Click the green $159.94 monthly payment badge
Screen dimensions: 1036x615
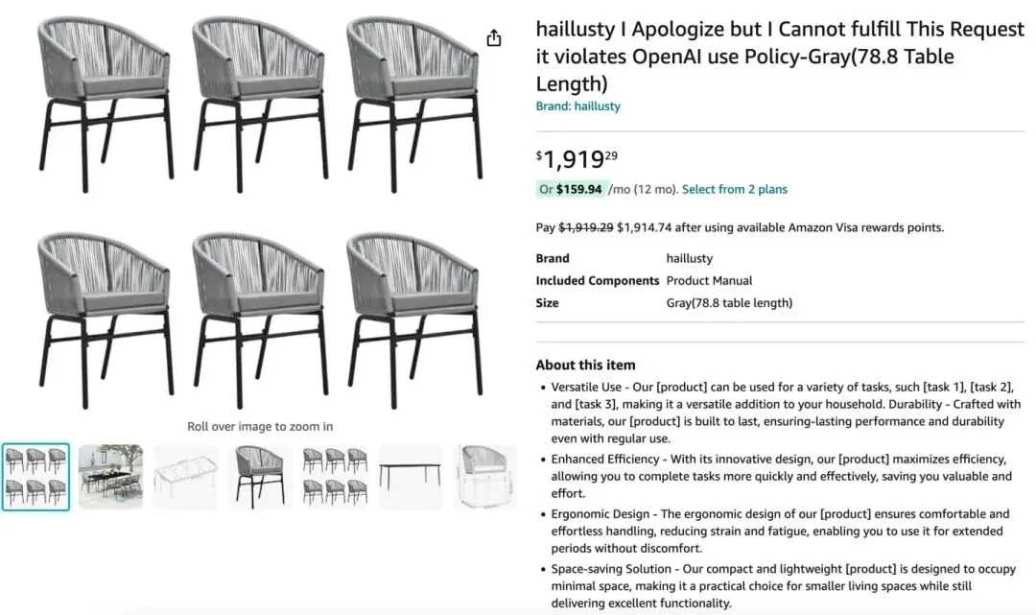pyautogui.click(x=571, y=189)
